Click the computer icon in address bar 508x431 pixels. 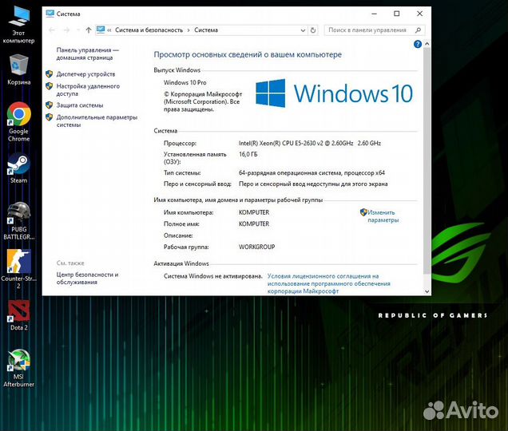pos(101,30)
